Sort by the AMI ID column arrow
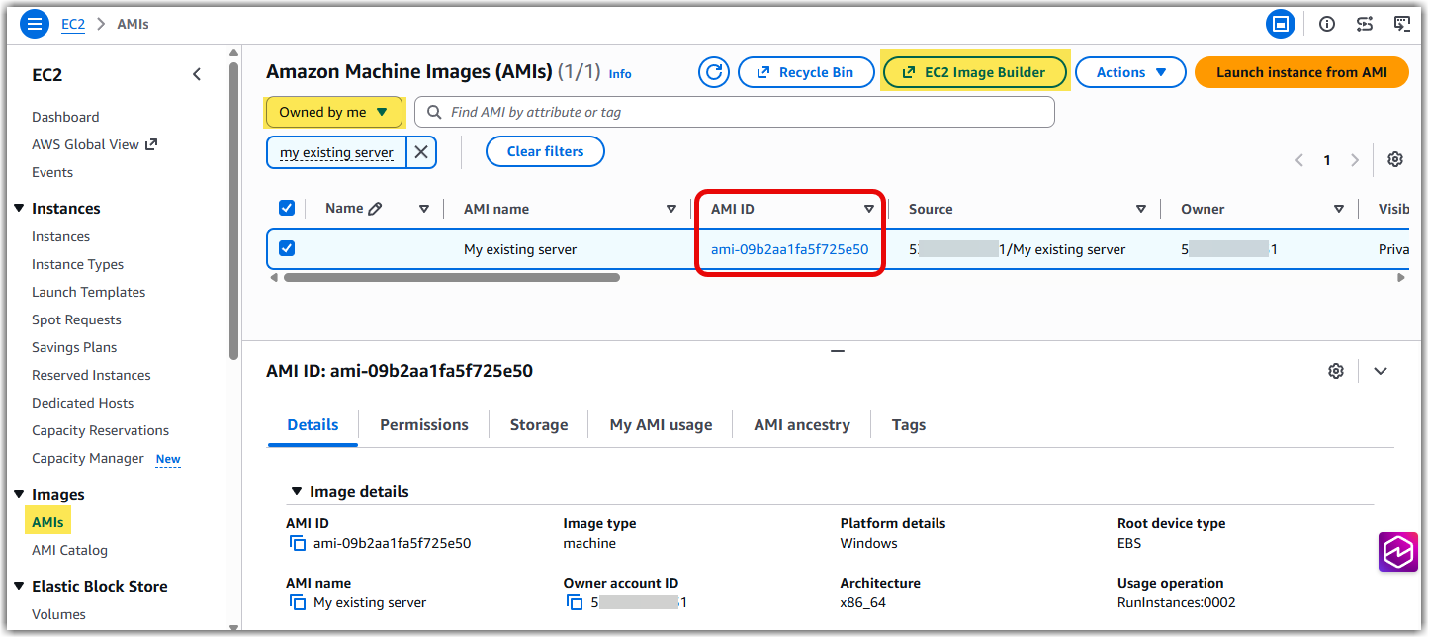The width and height of the screenshot is (1429, 638). (869, 209)
